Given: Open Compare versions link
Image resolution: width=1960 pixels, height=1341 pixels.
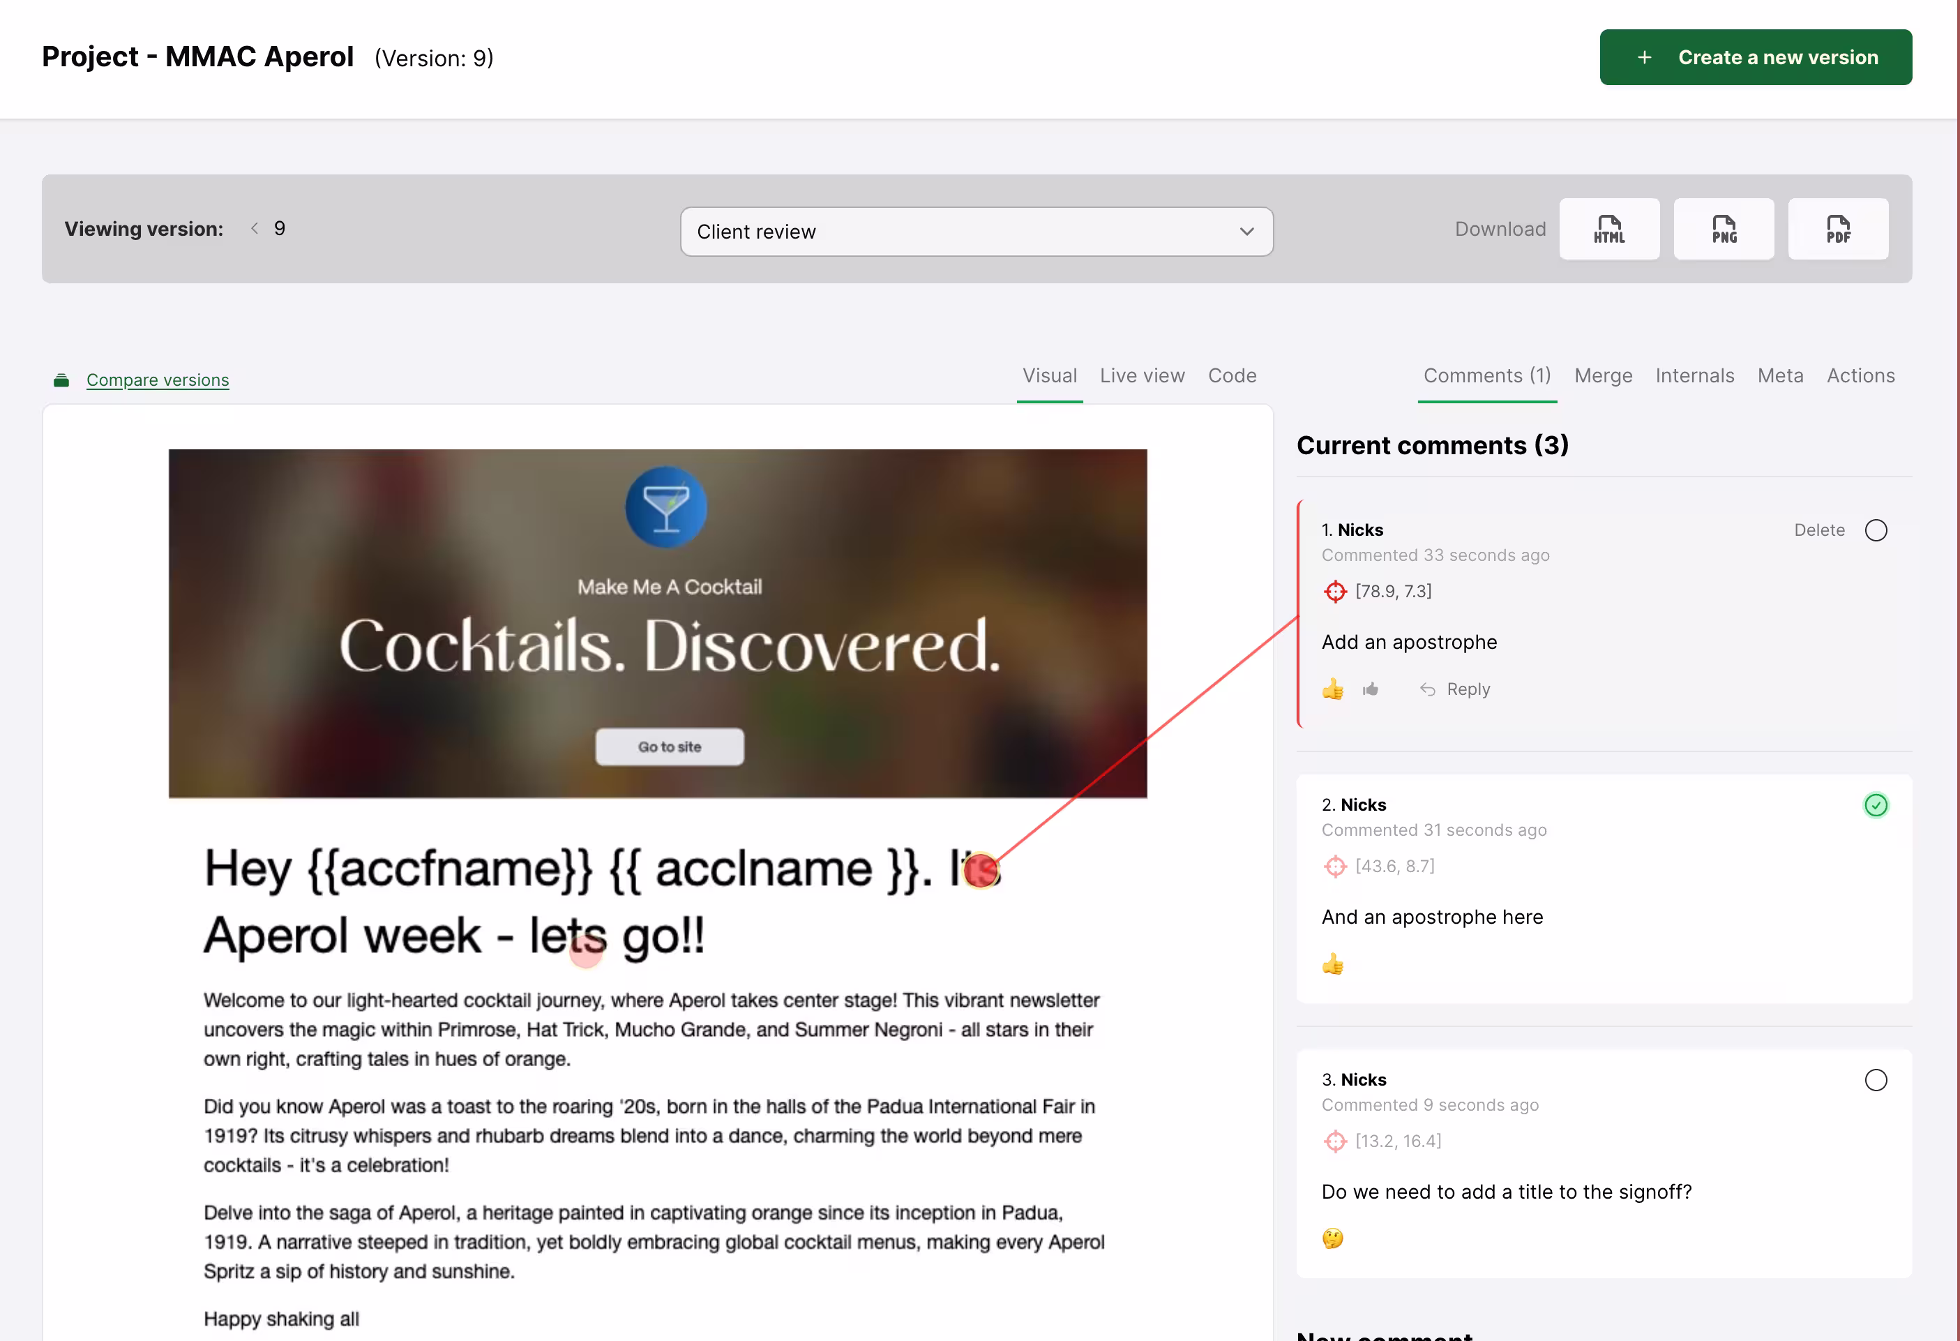Looking at the screenshot, I should point(157,380).
